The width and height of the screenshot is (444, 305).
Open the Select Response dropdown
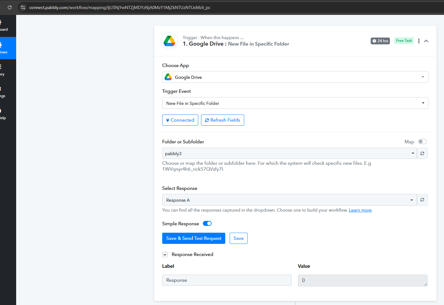coord(290,200)
